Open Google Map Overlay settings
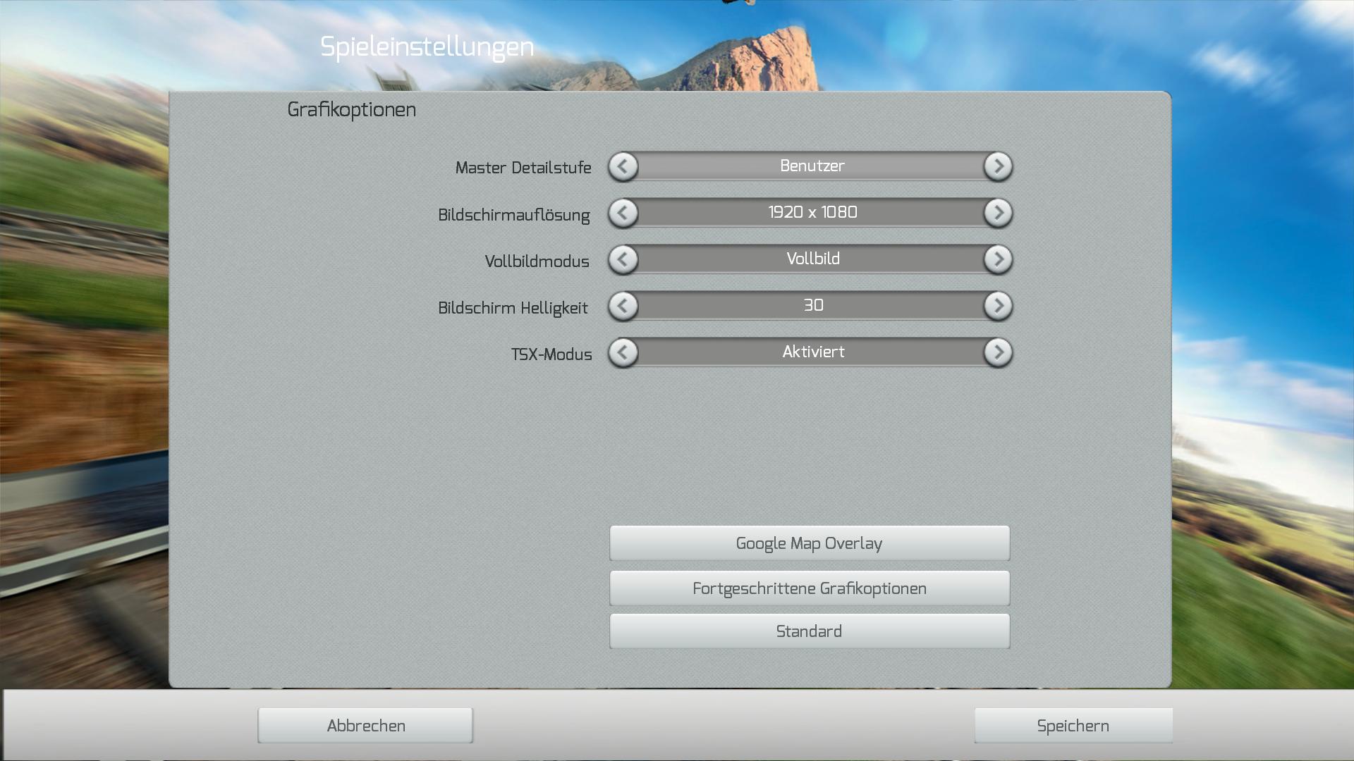 point(810,543)
